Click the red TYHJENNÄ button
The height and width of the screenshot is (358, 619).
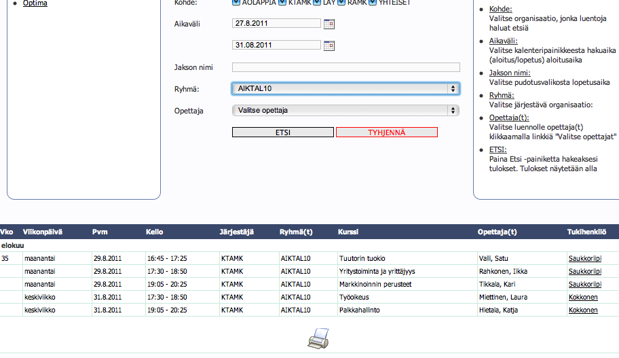pyautogui.click(x=386, y=132)
